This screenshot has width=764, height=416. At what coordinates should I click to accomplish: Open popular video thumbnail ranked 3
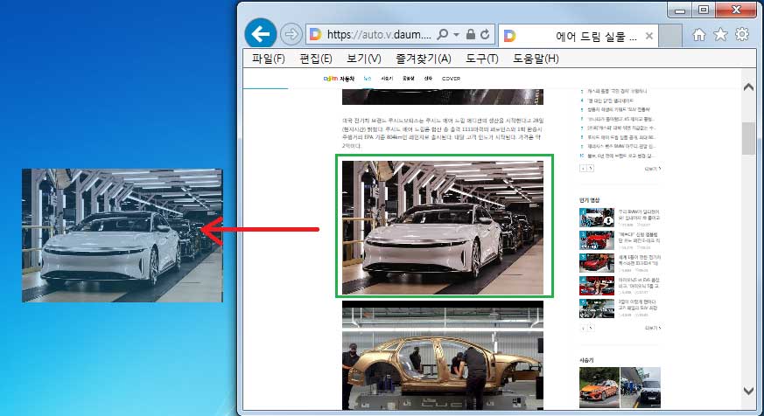597,263
